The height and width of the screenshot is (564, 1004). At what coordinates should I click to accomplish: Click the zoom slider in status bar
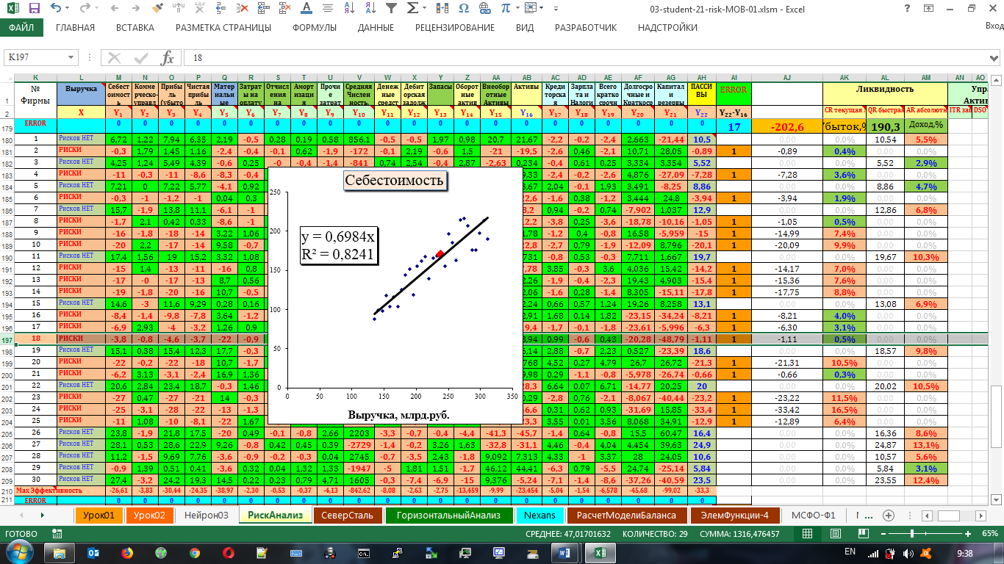click(x=913, y=533)
